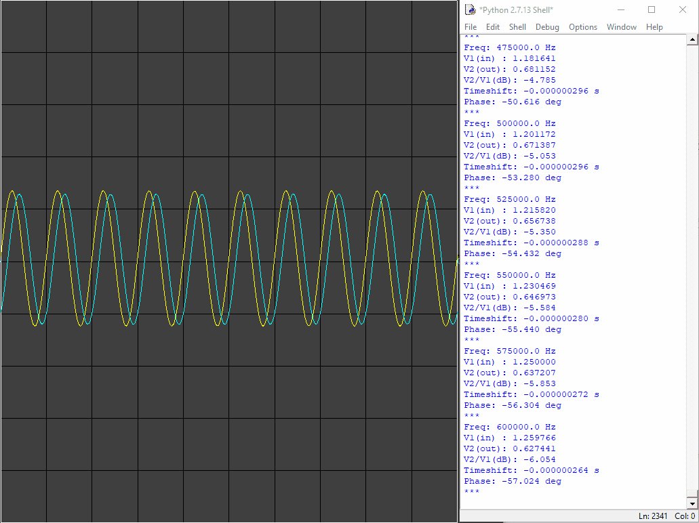
Task: Click the 'Phase: -56.304 deg' line
Action: click(x=513, y=405)
